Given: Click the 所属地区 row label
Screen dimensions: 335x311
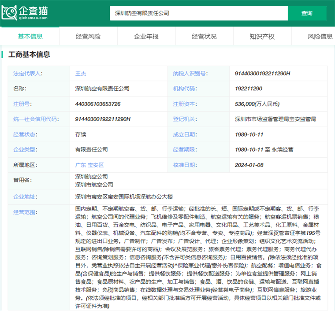Looking at the screenshot, I should 25,165.
